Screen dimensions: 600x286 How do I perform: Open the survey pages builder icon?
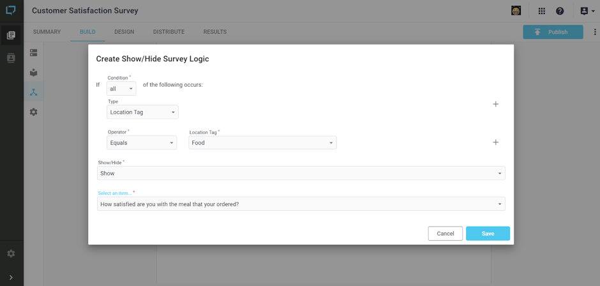(x=34, y=53)
